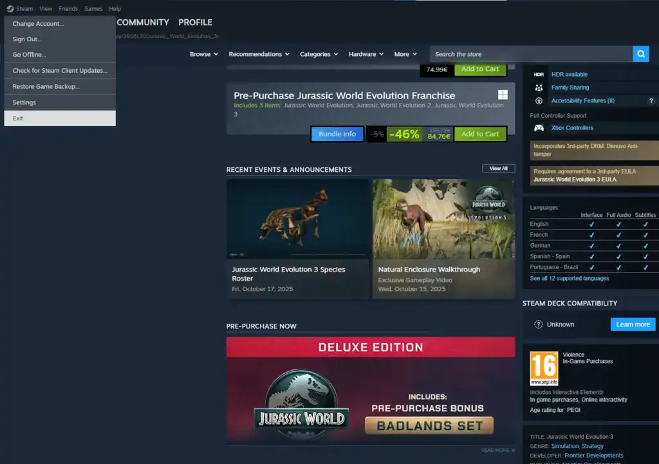Click the Xbox controller gamepad icon
Viewport: 659px width, 464px height.
point(539,128)
